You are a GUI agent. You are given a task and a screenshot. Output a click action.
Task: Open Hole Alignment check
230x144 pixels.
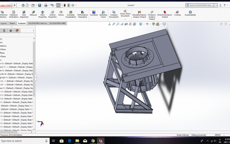(x=24, y=14)
